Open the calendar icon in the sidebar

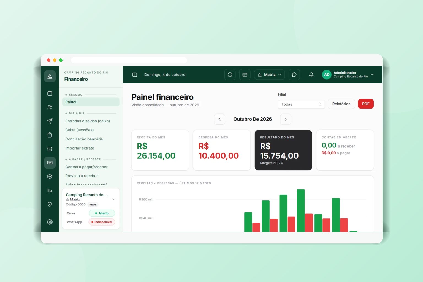click(x=50, y=93)
